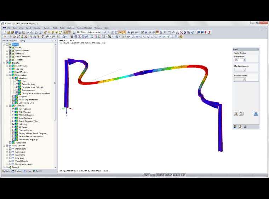This screenshot has width=269, height=199.
Task: Open the Add-on Modules menu
Action: (x=84, y=28)
